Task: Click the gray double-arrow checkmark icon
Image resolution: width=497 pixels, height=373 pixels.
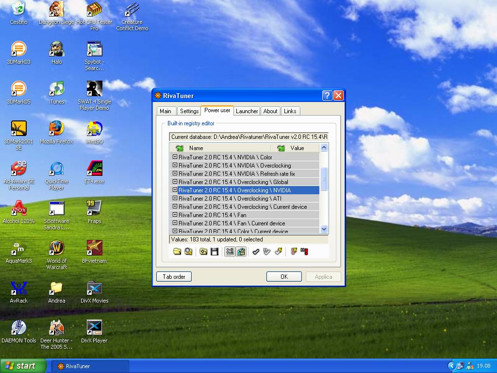Action: (267, 252)
